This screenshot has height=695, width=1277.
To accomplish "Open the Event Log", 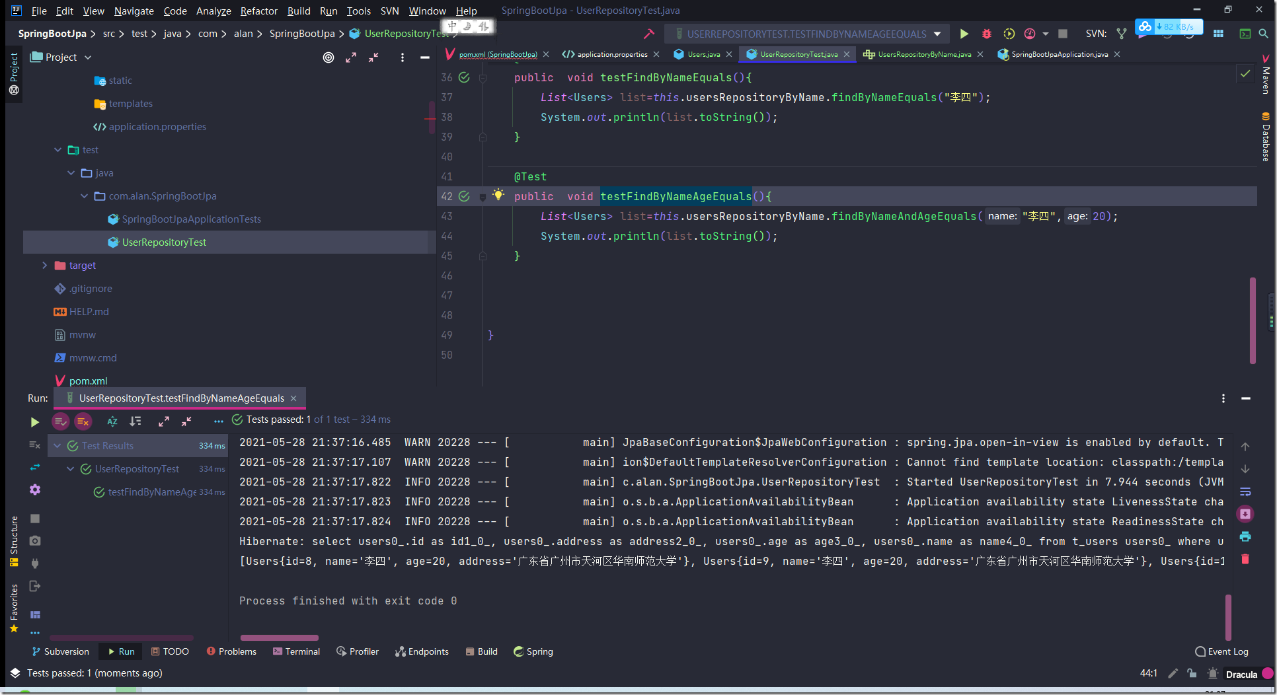I will click(1222, 651).
